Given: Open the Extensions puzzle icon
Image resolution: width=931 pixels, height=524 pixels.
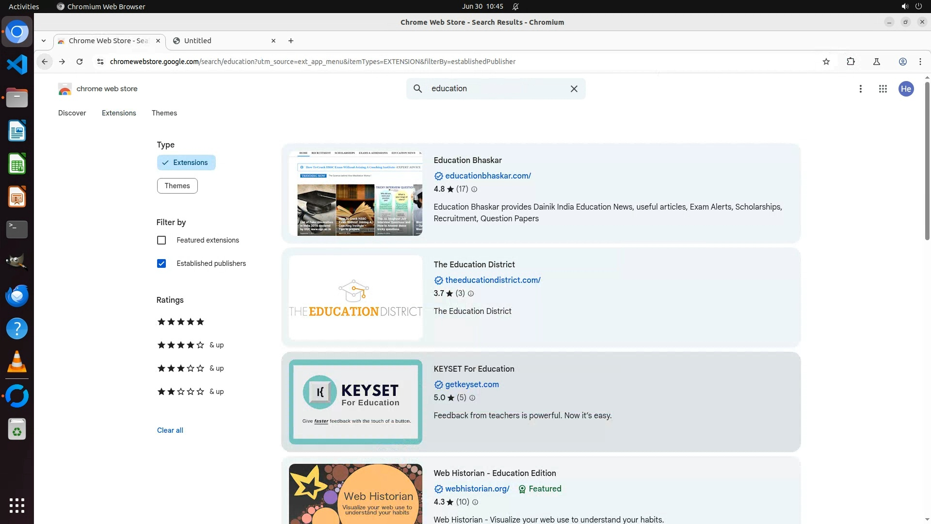Looking at the screenshot, I should coord(851,62).
